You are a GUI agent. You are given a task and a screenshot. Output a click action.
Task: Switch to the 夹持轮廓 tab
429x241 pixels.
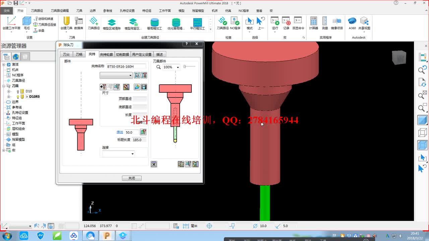[x=107, y=54]
